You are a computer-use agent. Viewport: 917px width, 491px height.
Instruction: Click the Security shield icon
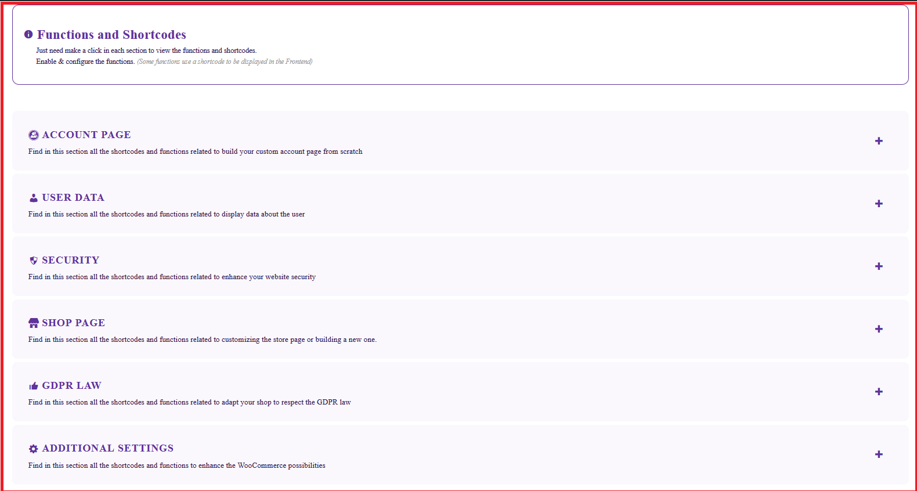(x=34, y=261)
